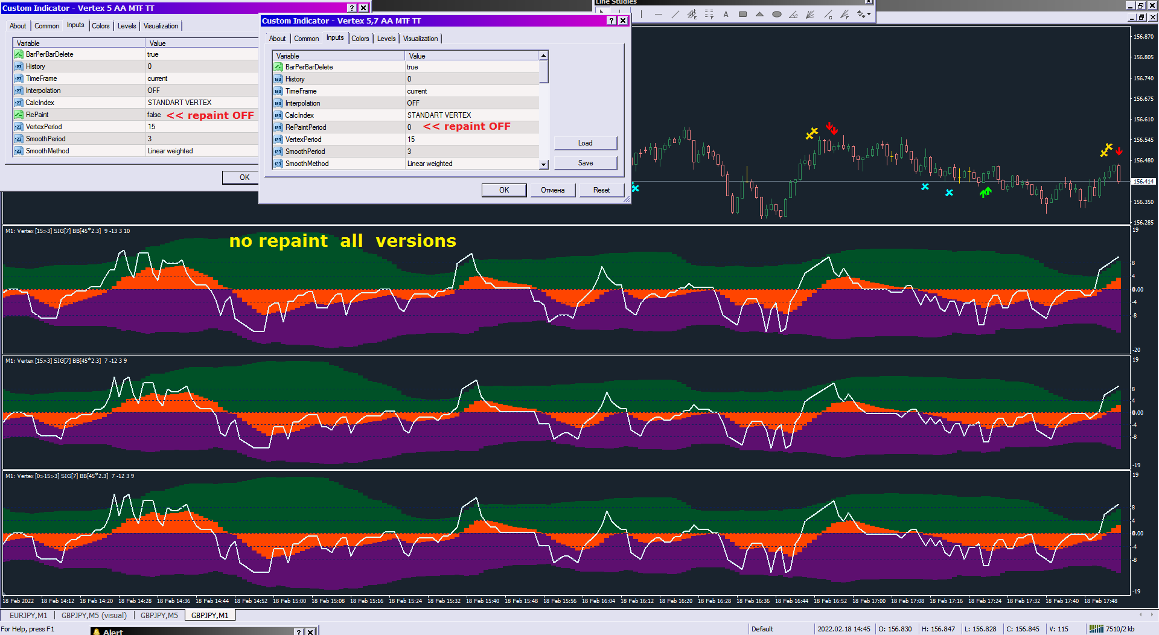This screenshot has width=1159, height=635.
Task: Select the trendline drawing tool
Action: point(675,14)
